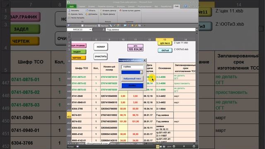Click the 105 934,90 total cell
265x149 pixels.
[x=135, y=49]
